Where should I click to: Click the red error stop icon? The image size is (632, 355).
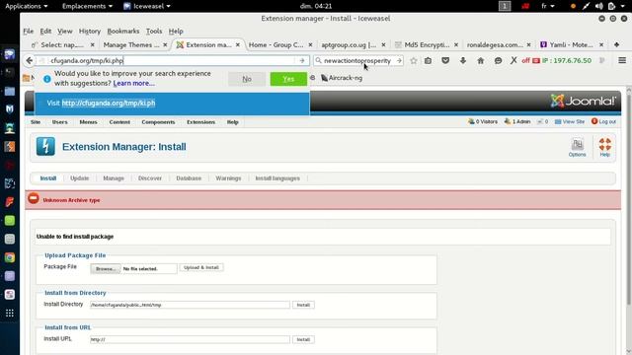point(34,198)
